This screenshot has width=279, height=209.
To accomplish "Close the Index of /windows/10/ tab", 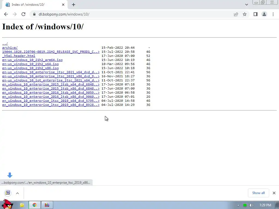I will (63, 5).
